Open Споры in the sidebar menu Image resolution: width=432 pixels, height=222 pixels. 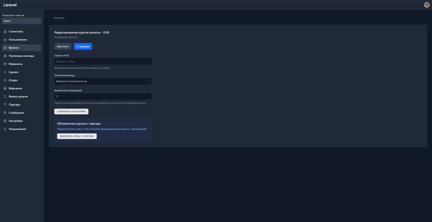(13, 80)
